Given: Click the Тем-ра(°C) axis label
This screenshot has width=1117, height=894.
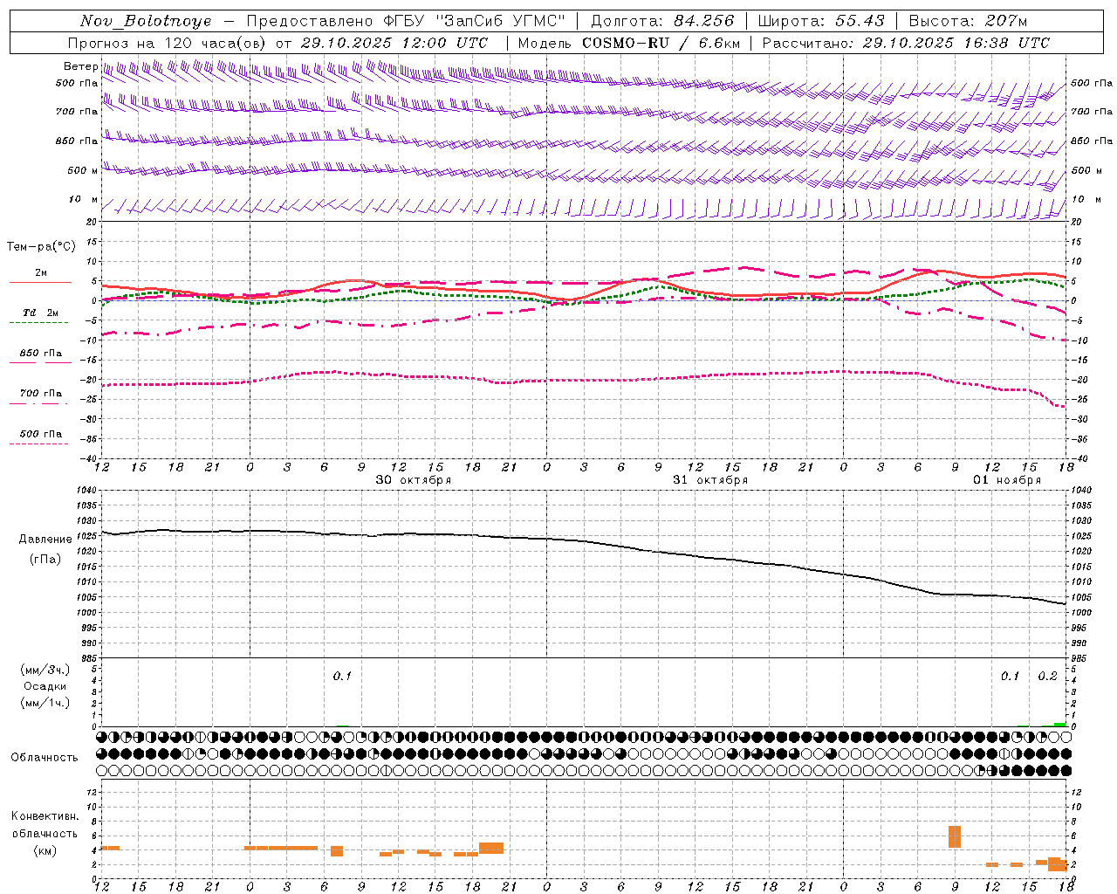Looking at the screenshot, I should point(41,247).
